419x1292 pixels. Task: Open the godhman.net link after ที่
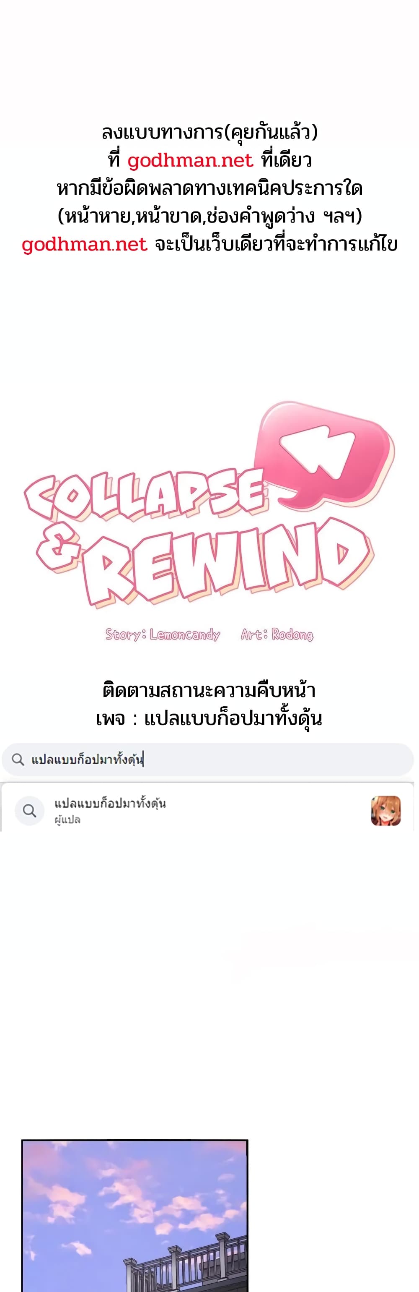190,160
